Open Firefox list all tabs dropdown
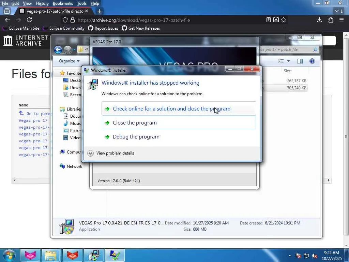This screenshot has width=349, height=262. pos(339,11)
